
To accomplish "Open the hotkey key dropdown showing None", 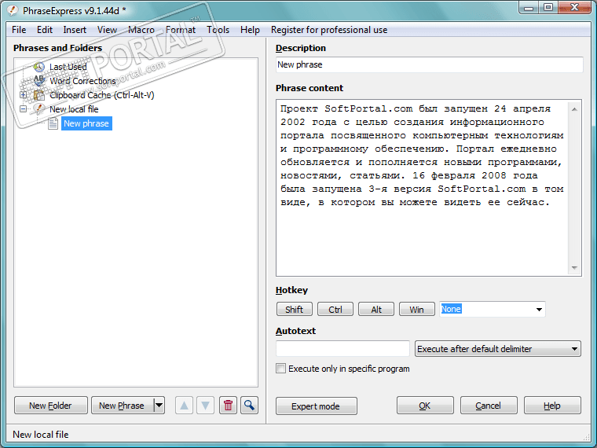I will (x=539, y=310).
